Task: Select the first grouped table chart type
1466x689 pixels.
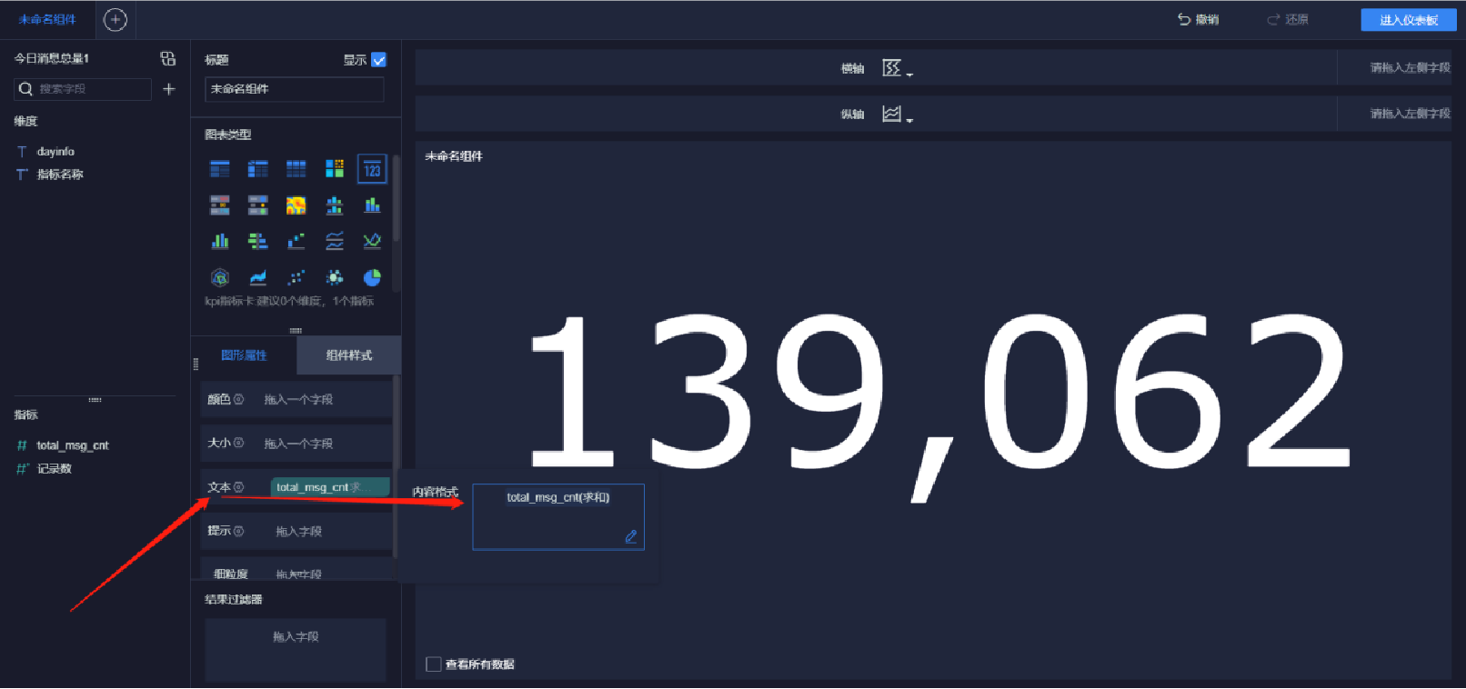Action: tap(220, 169)
